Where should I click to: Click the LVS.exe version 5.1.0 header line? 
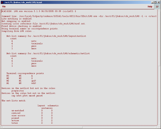39,11
